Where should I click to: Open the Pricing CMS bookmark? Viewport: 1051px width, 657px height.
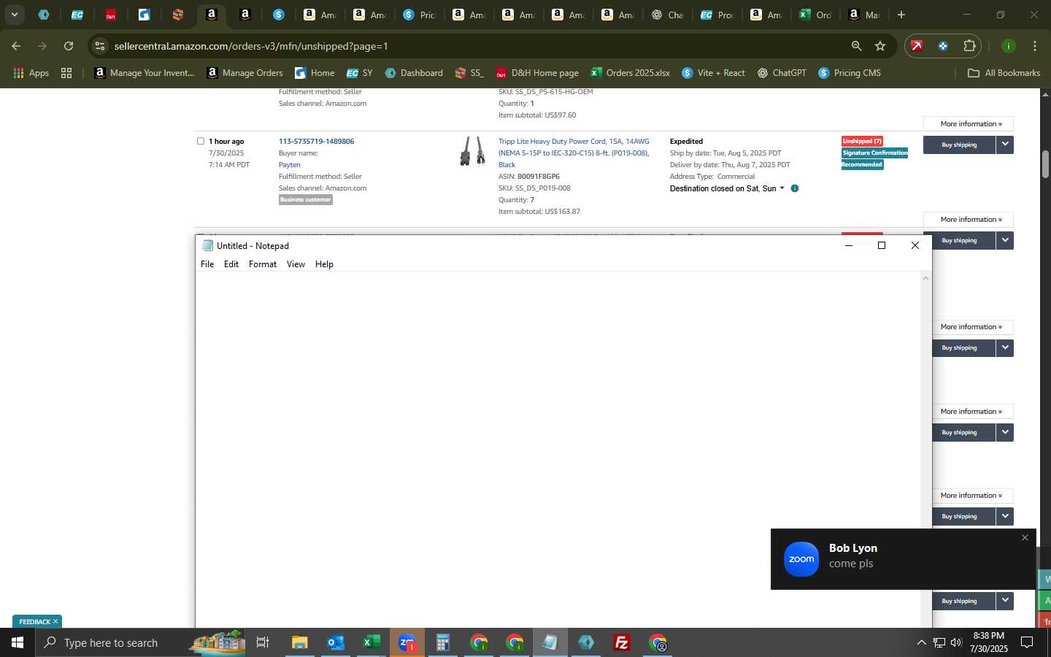click(850, 73)
